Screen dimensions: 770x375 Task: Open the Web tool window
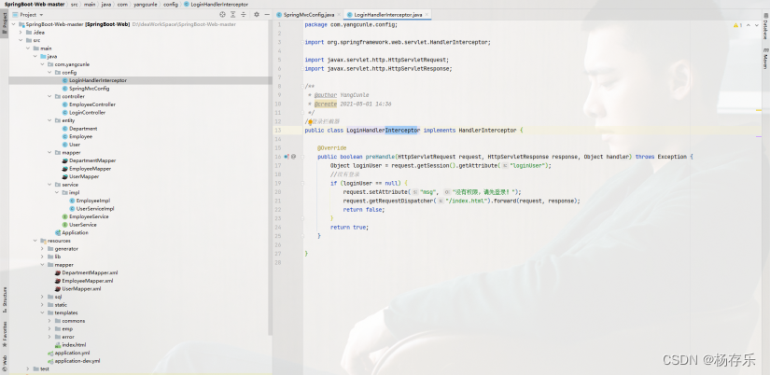tap(5, 362)
